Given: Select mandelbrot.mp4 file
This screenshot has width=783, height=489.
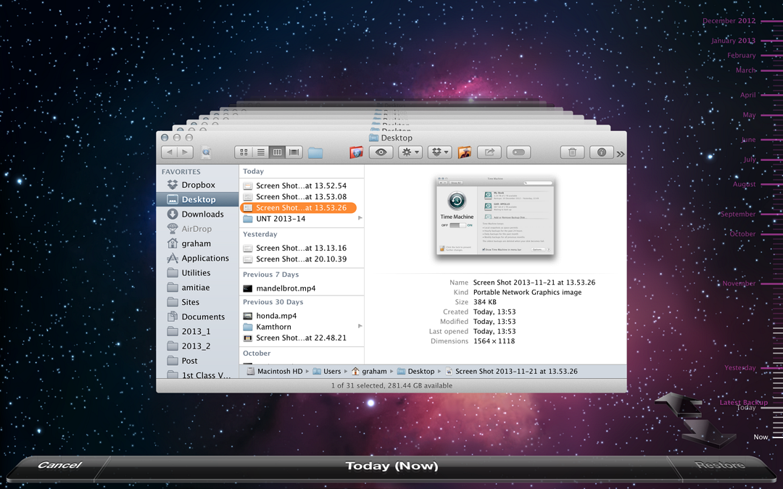Looking at the screenshot, I should 302,288.
